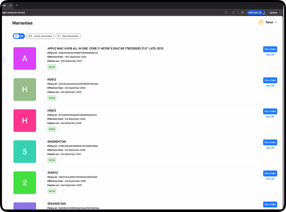Click the 5MOMENTUM product title
Screen dimensions: 286x212
(57, 142)
